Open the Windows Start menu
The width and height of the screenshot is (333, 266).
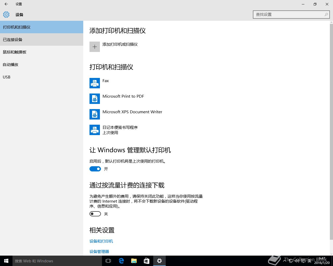click(x=6, y=261)
